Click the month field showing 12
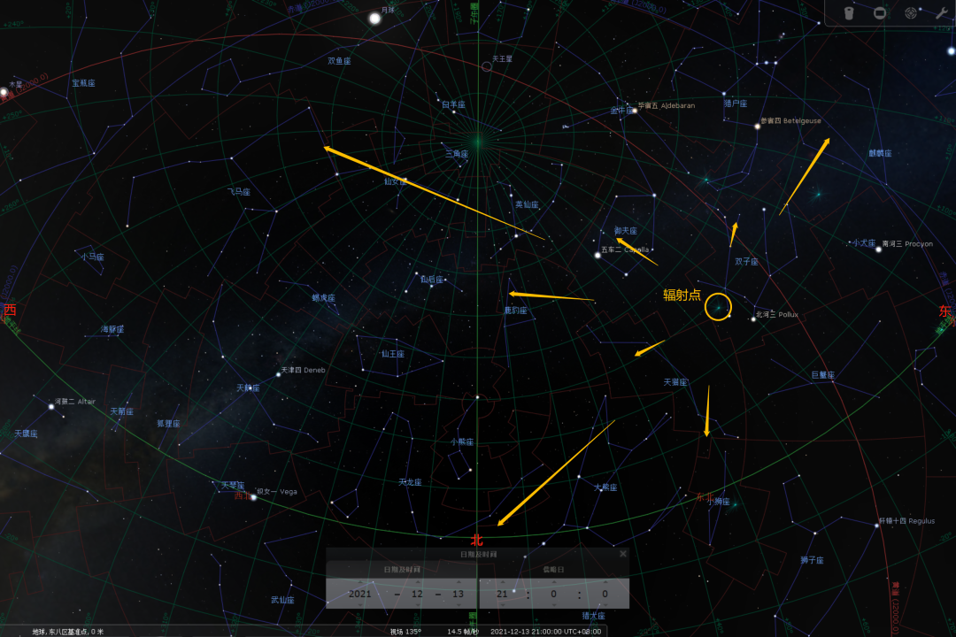This screenshot has height=637, width=956. click(418, 594)
